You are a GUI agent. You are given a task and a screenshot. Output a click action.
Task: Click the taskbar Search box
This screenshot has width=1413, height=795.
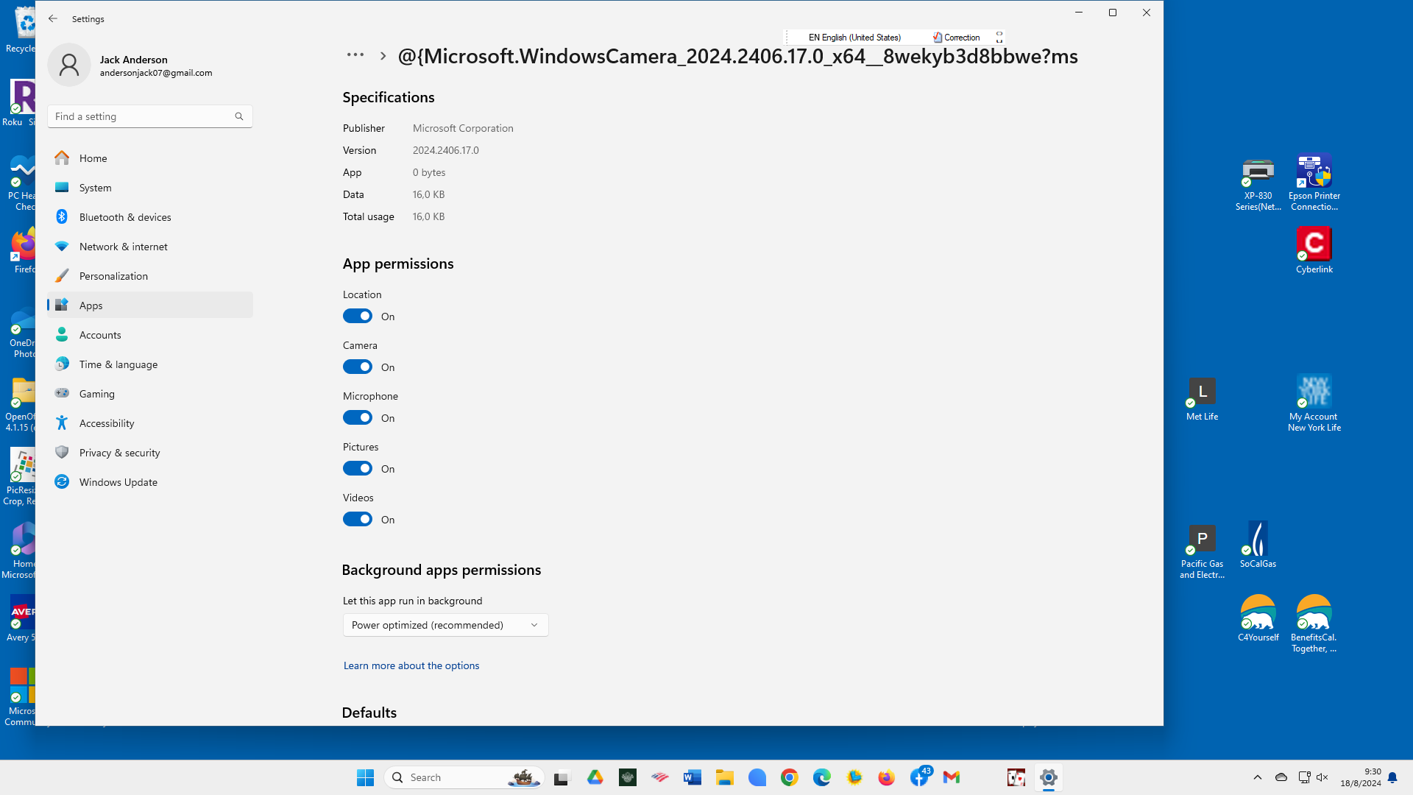pos(464,777)
